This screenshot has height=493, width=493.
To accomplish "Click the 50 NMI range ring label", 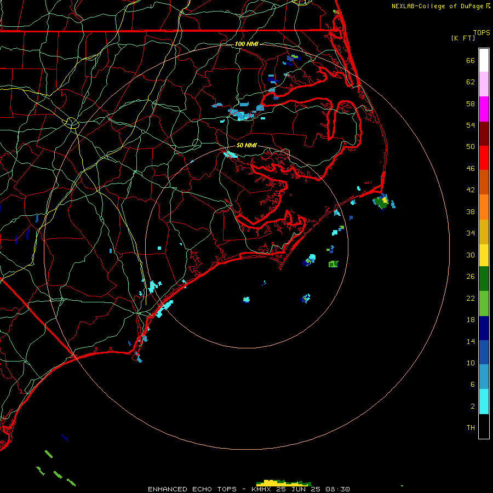I will pyautogui.click(x=246, y=145).
